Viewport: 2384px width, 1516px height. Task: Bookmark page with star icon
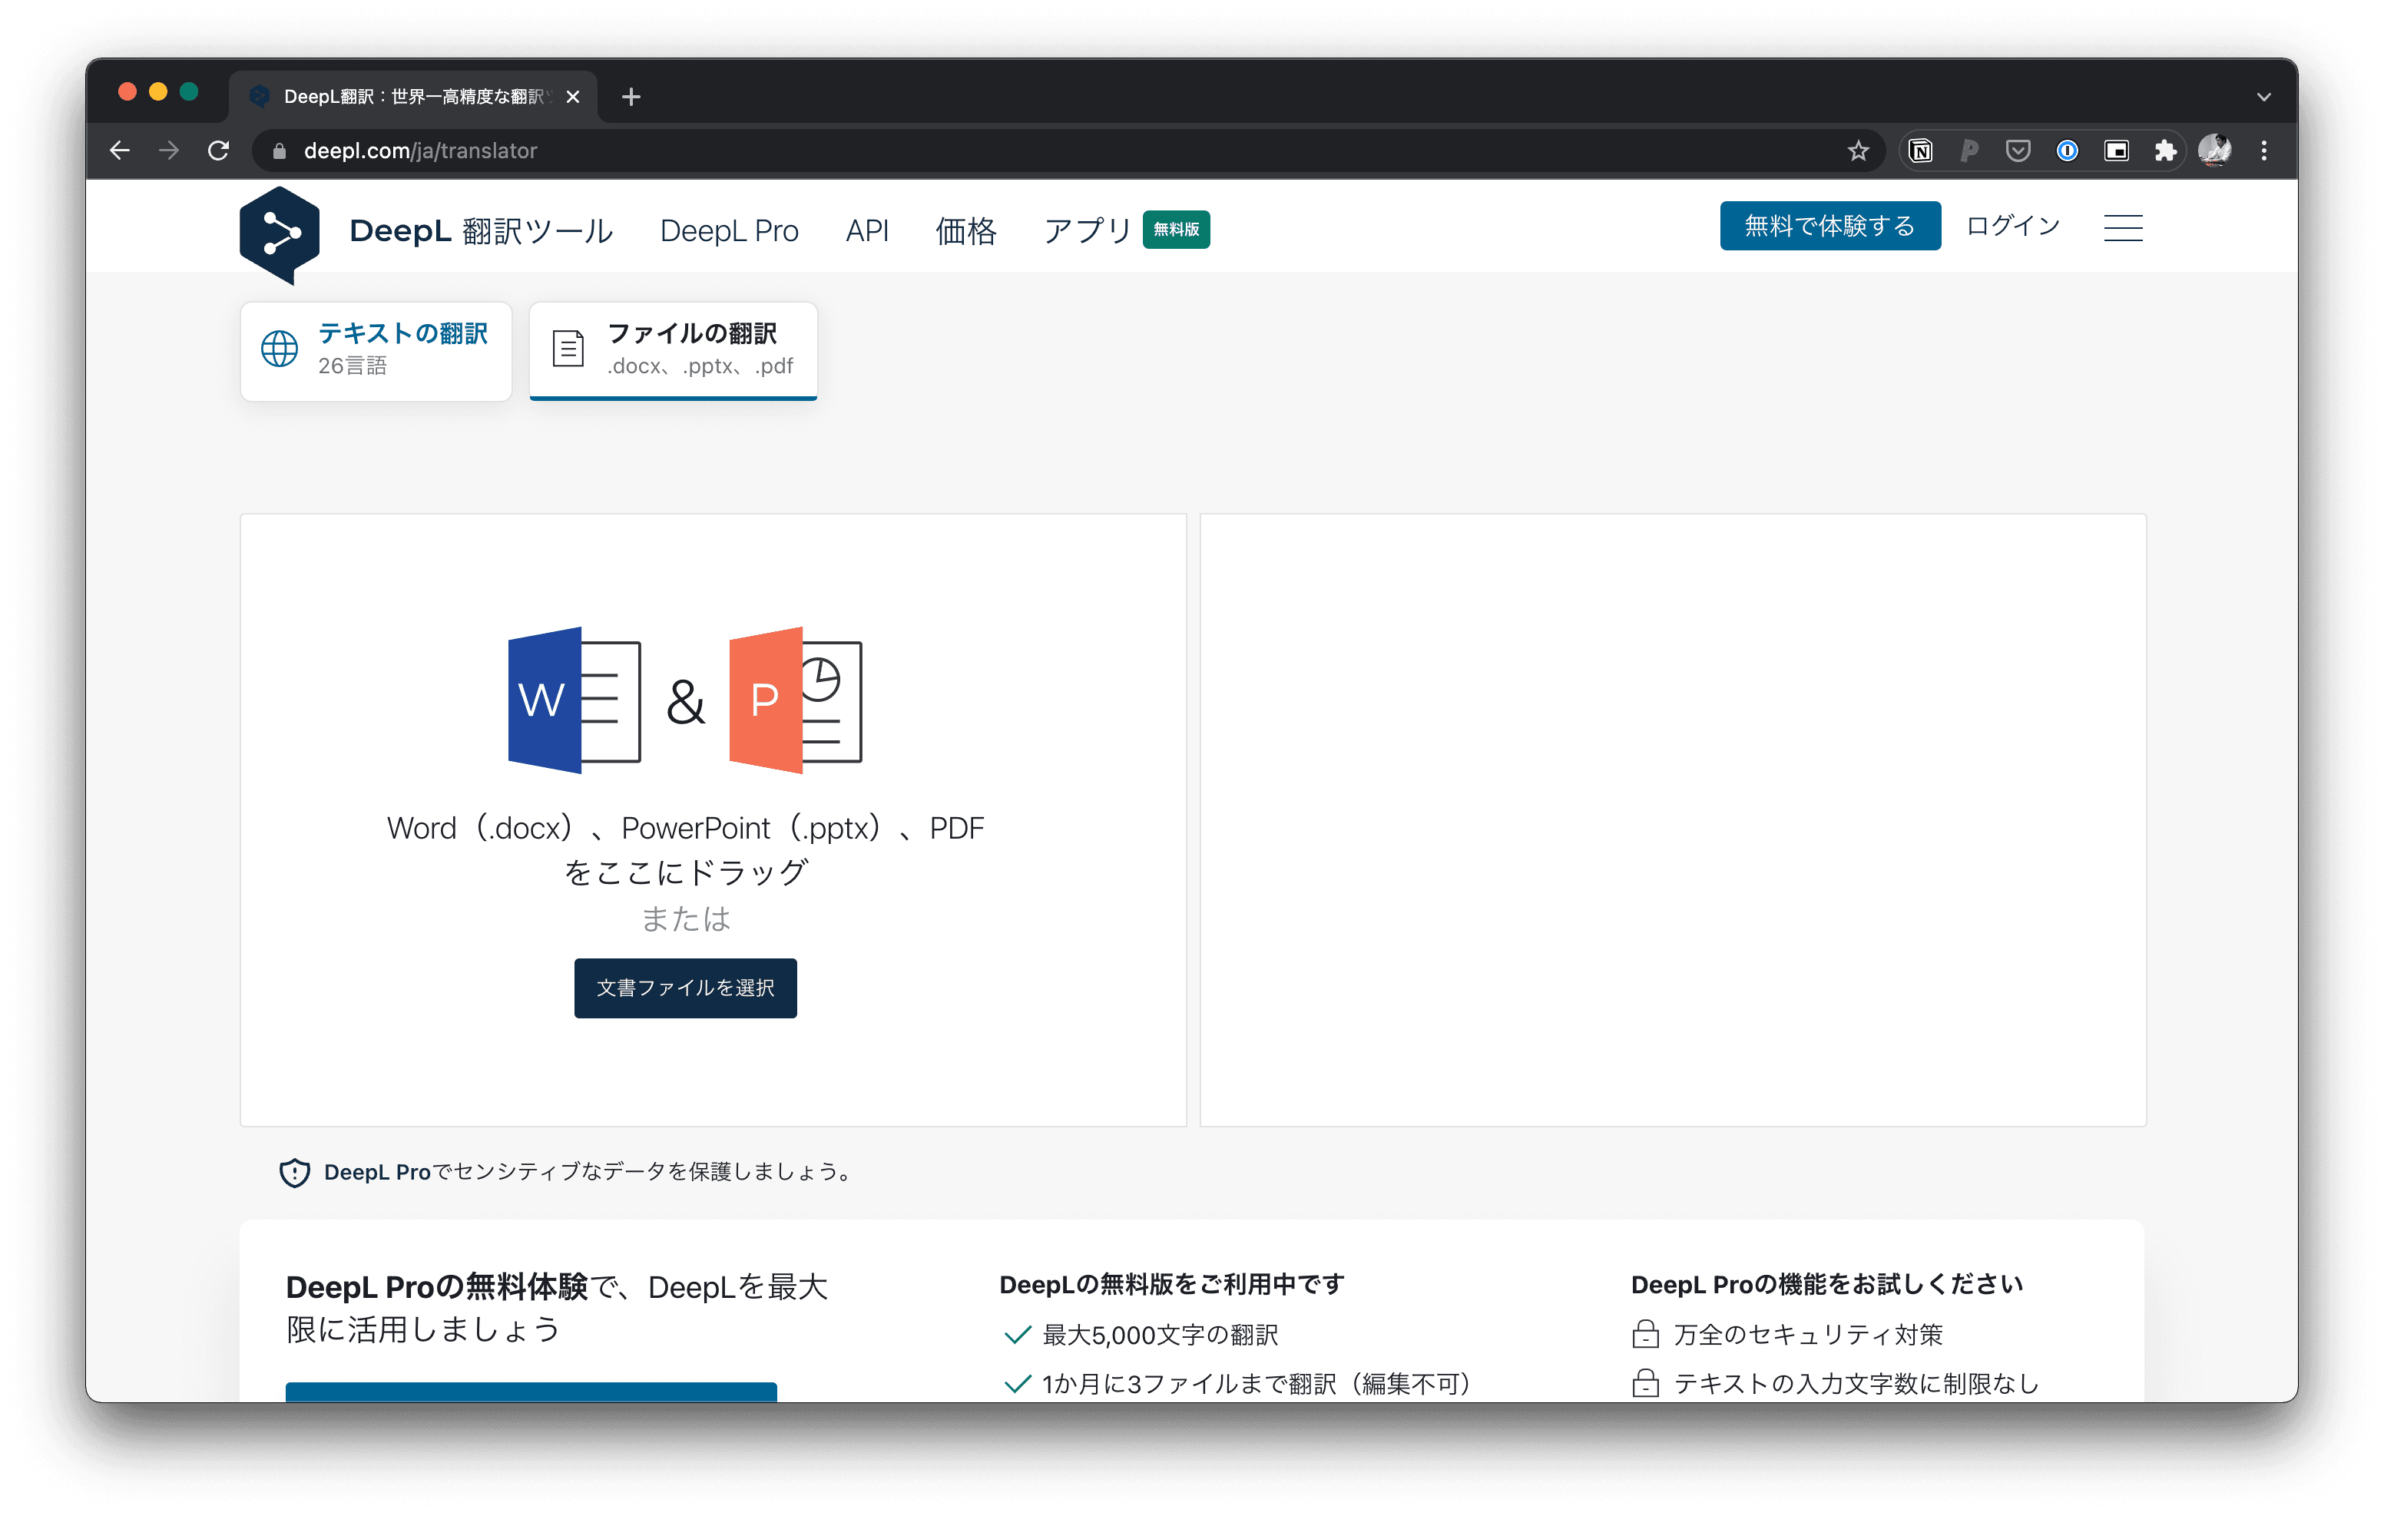coord(1857,151)
